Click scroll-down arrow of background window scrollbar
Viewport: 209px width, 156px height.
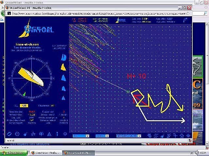pos(207,143)
